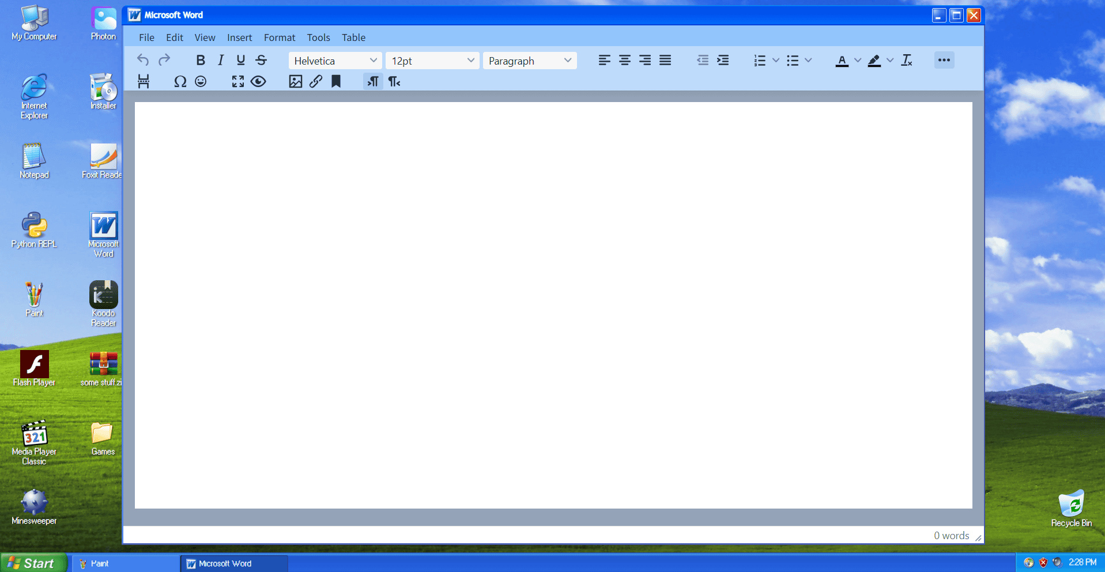
Task: Open the emoji picker
Action: point(201,81)
